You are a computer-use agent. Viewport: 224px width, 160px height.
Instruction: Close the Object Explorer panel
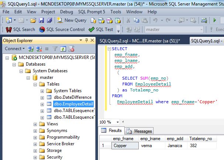[92, 40]
